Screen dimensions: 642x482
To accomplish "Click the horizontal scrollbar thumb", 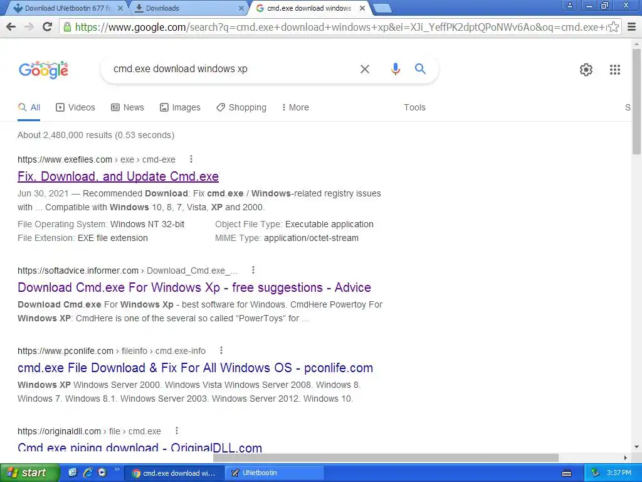I will point(386,458).
